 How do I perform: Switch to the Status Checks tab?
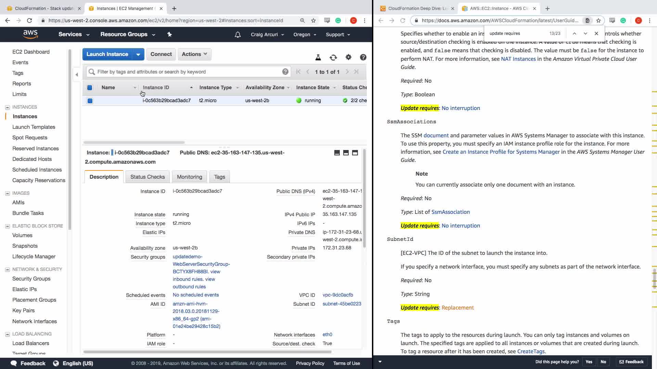click(x=147, y=177)
